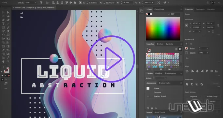Screen dimensions: 223x118
Task: Select the Rectangle tool
Action: click(x=3, y=28)
